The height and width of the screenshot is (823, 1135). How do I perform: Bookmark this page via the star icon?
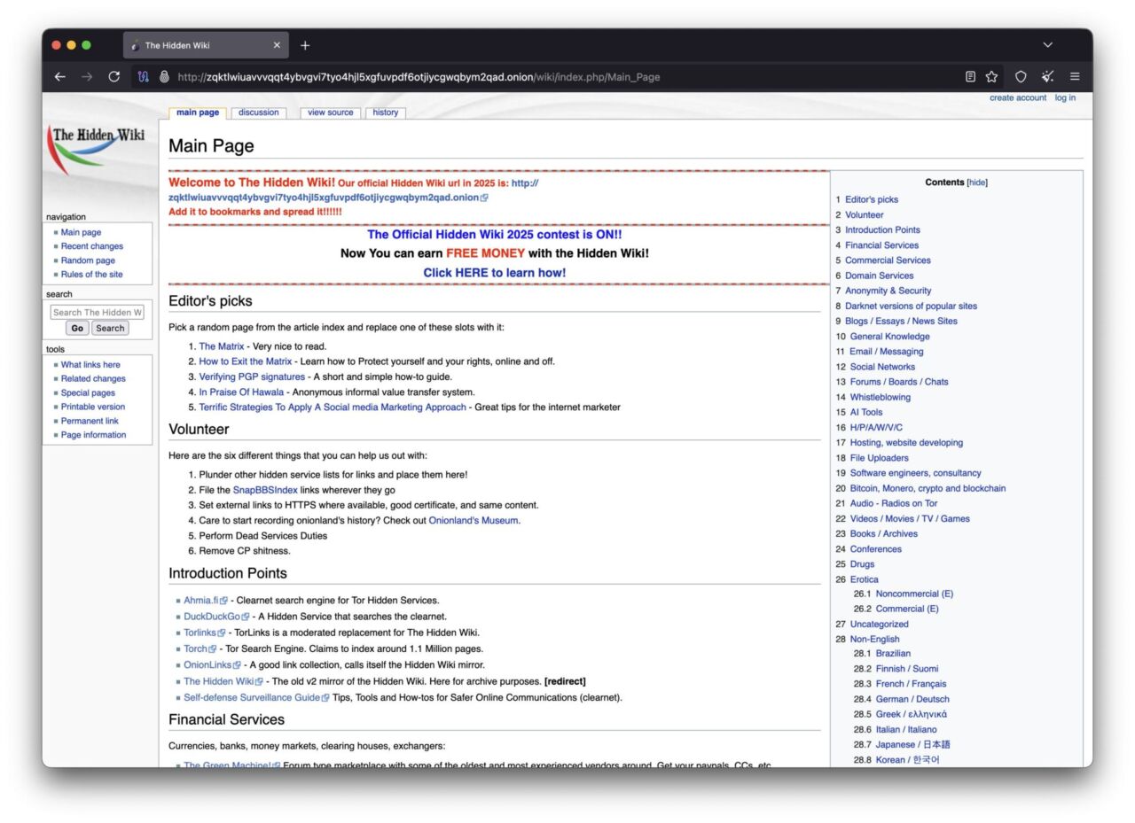click(x=993, y=77)
